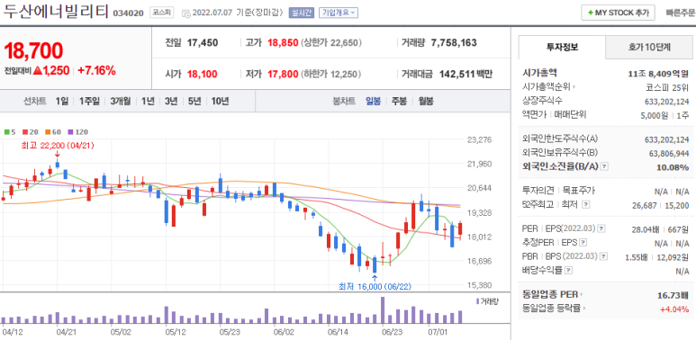Click the MY STOCK 추가 button
Viewport: 696px width, 340px height.
coord(618,13)
